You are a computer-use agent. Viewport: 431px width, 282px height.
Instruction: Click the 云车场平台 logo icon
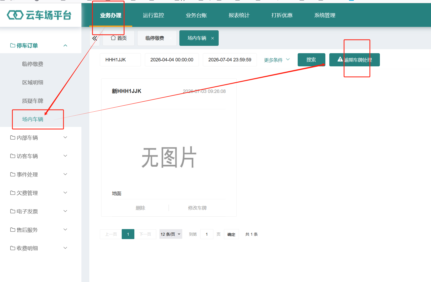[x=15, y=15]
